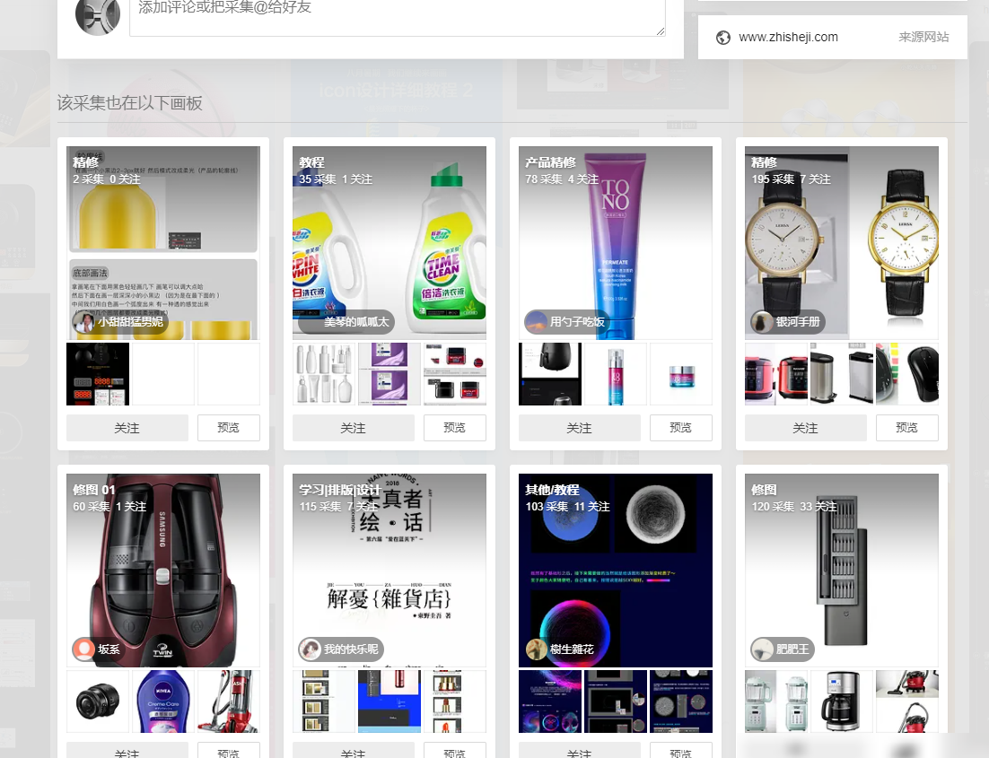Click the 该采集也在以下画板 heading
The width and height of the screenshot is (989, 758).
(130, 103)
